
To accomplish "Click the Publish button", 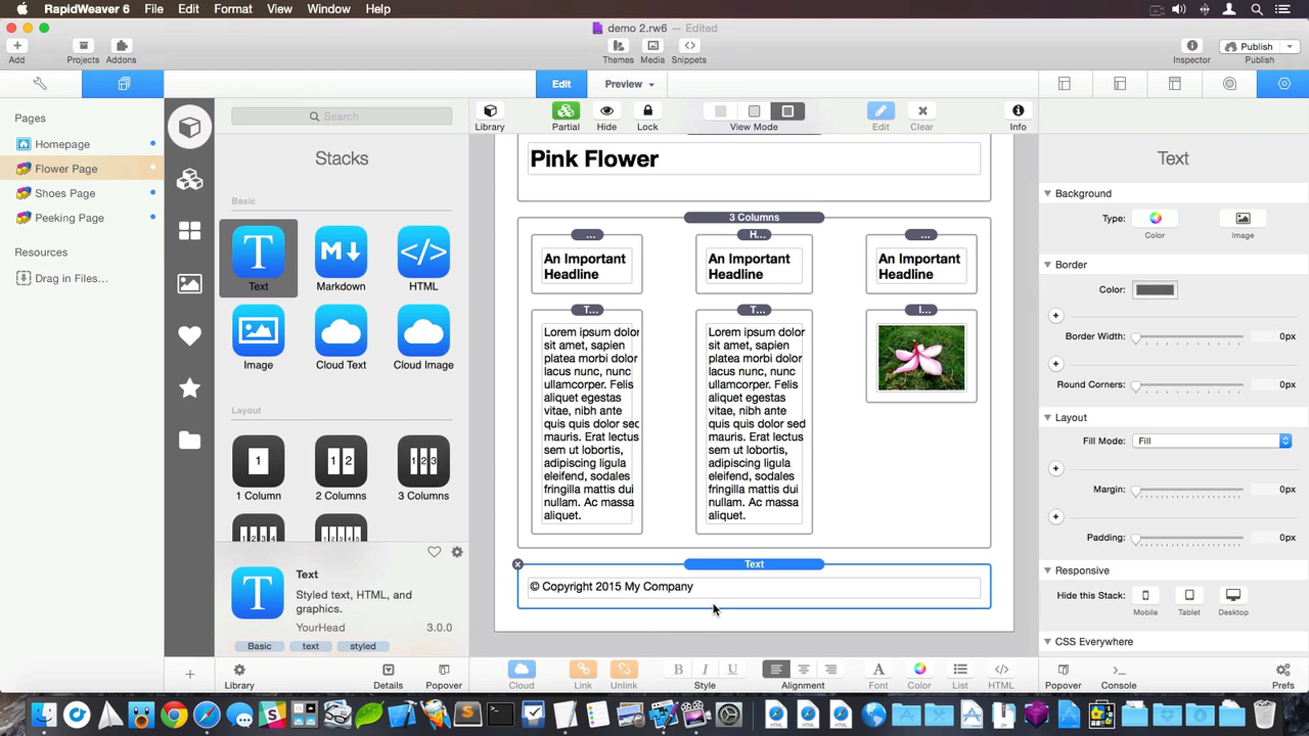I will (1251, 46).
